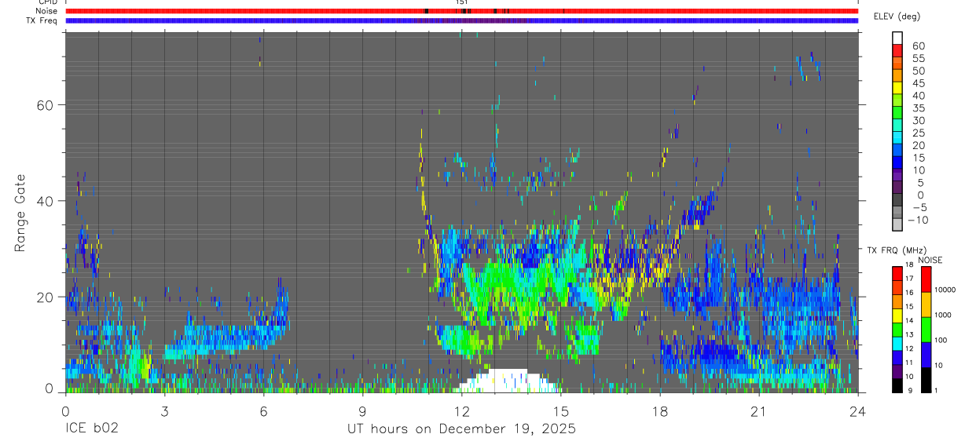Click the "Range Gate" y-axis label

click(20, 213)
